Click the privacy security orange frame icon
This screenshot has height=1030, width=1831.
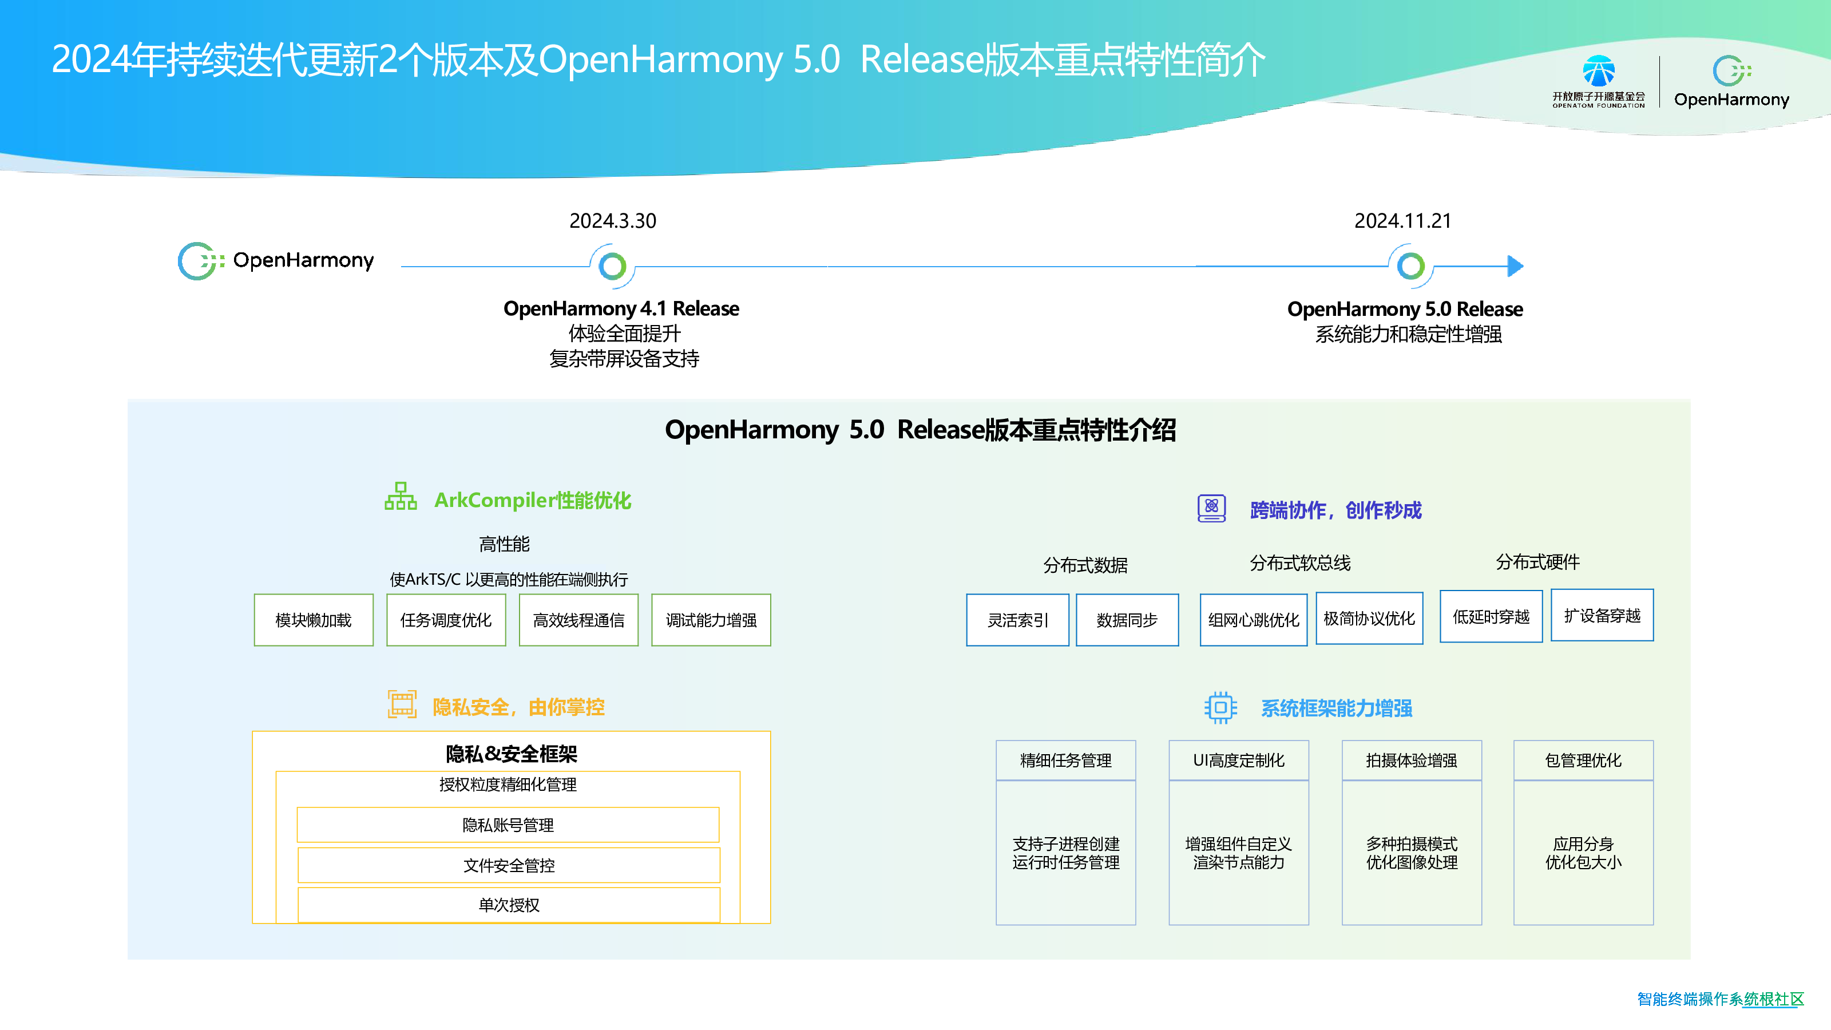point(402,704)
